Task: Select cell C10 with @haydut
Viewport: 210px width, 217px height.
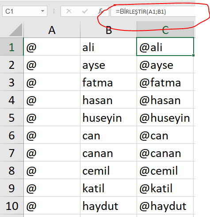Action: click(165, 206)
